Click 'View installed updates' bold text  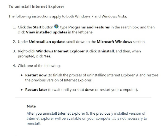point(46,32)
